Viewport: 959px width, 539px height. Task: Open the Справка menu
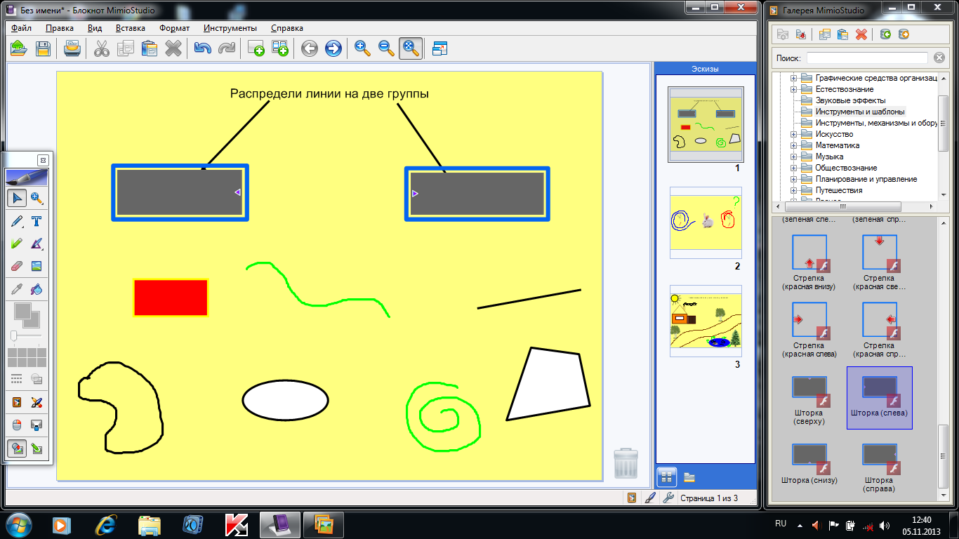coord(286,28)
